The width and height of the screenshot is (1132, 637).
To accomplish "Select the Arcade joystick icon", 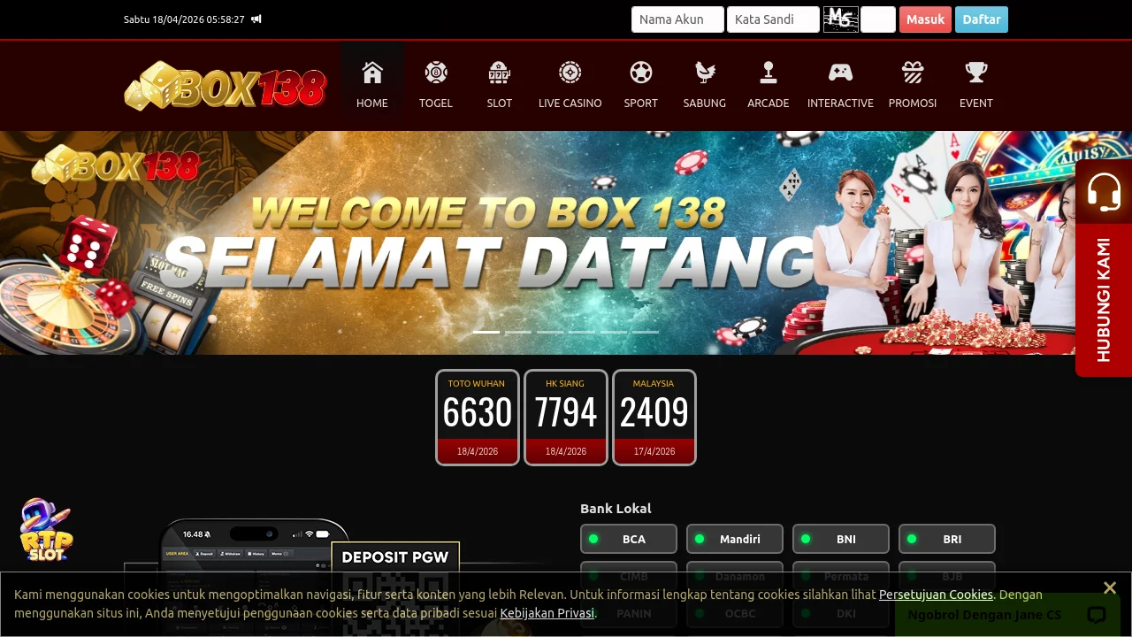I will 768,73.
